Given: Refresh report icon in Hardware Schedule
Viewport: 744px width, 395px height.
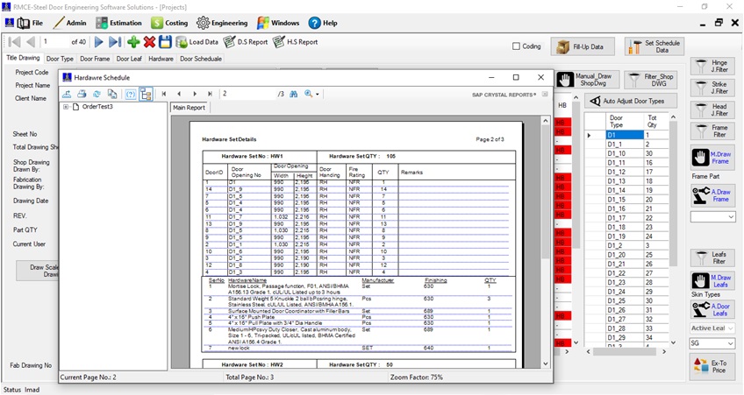Looking at the screenshot, I should click(x=97, y=95).
